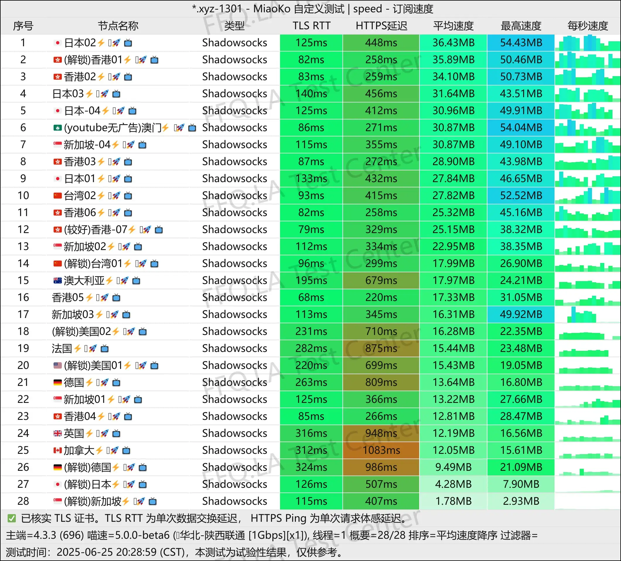Click the 4.28MB average speed cell
Screen dimensions: 621x561
point(453,484)
